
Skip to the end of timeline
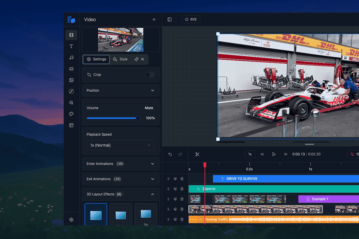(x=286, y=154)
